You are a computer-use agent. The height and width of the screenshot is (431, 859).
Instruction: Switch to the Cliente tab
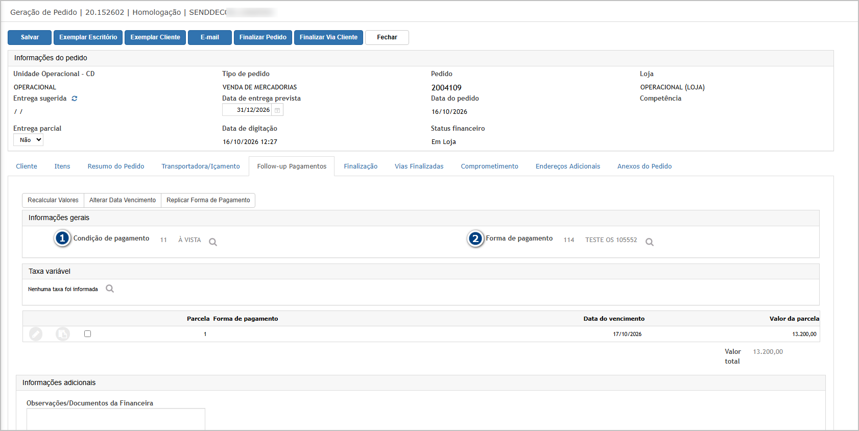tap(27, 166)
